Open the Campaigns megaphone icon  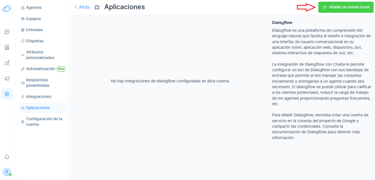(x=7, y=78)
